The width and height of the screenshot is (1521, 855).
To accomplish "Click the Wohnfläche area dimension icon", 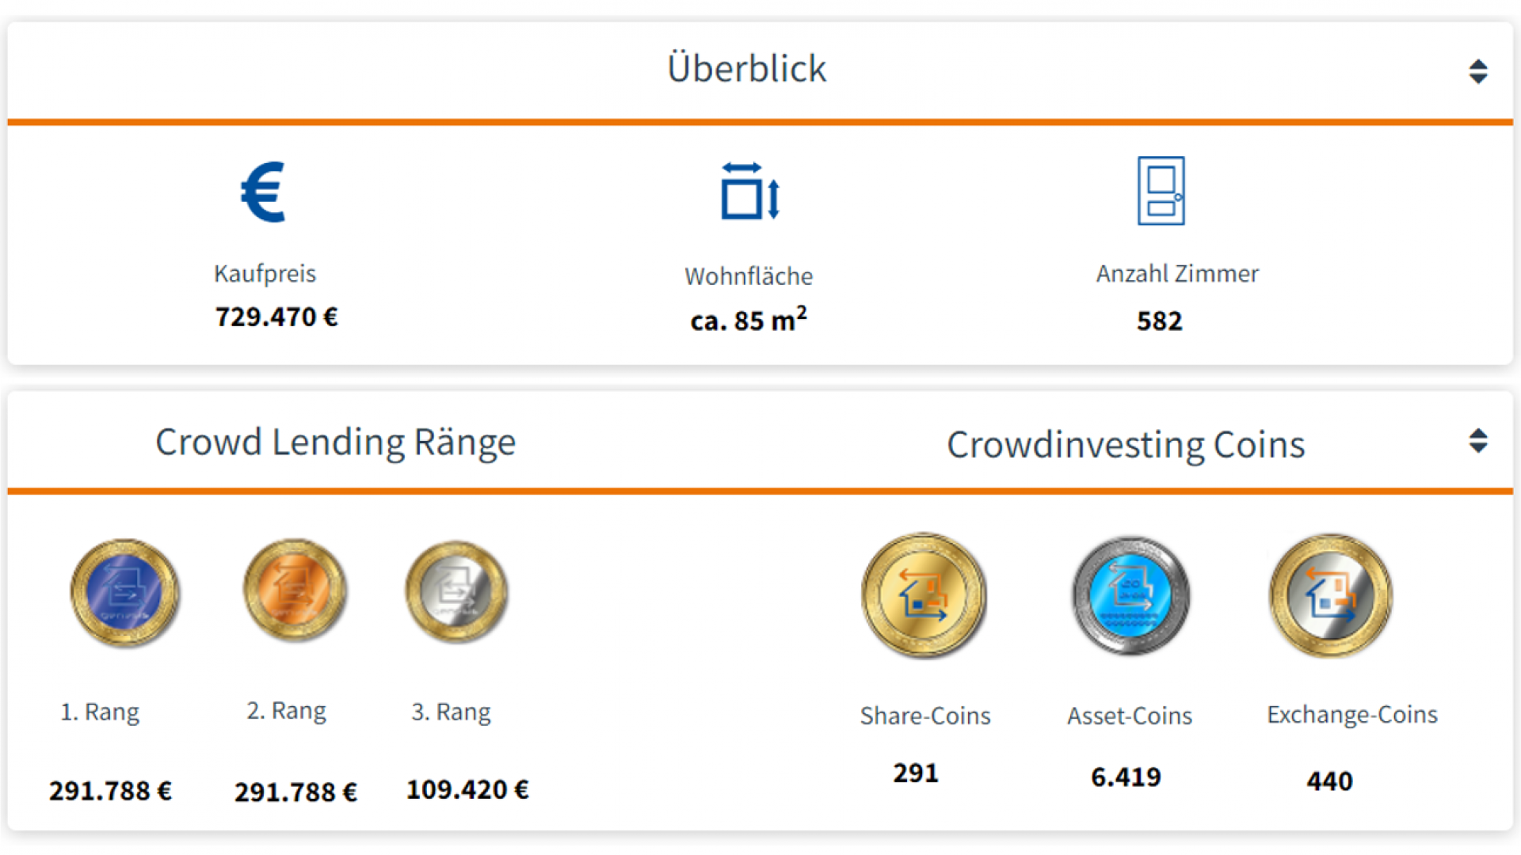I will coord(750,191).
